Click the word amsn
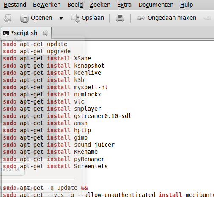The width and height of the screenshot is (214, 197). click(81, 123)
